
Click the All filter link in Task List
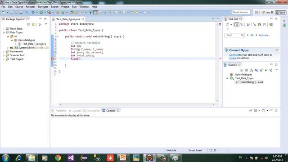tap(252, 35)
